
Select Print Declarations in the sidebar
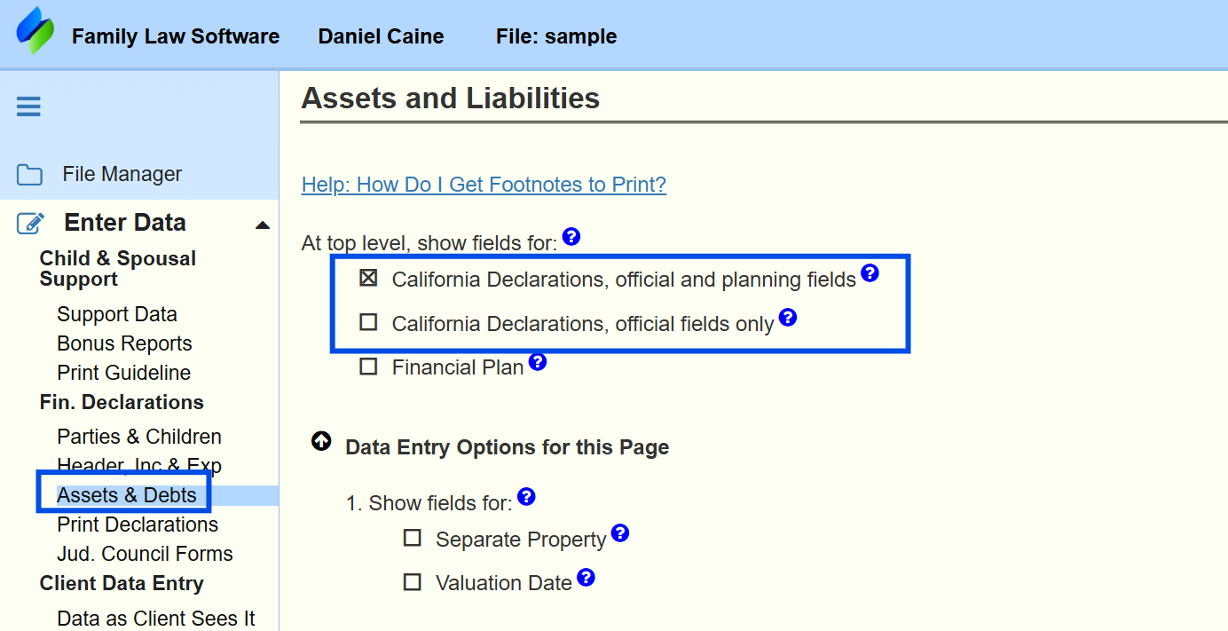click(138, 525)
